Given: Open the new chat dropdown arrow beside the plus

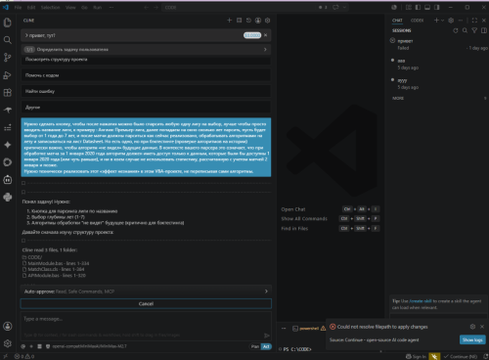Looking at the screenshot, I should (x=442, y=21).
